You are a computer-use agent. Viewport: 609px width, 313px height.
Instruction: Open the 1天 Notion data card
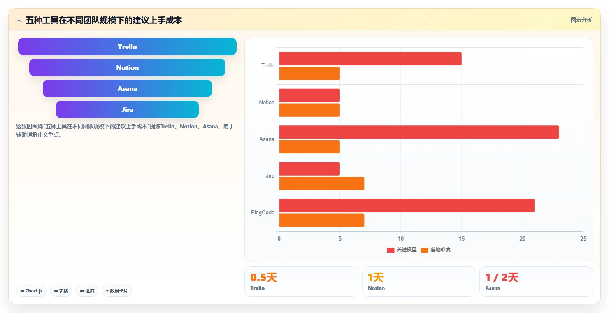point(418,281)
